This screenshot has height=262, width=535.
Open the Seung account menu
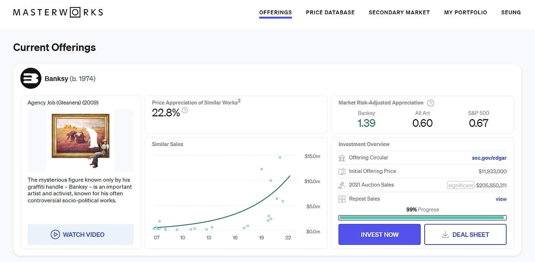[x=511, y=13]
